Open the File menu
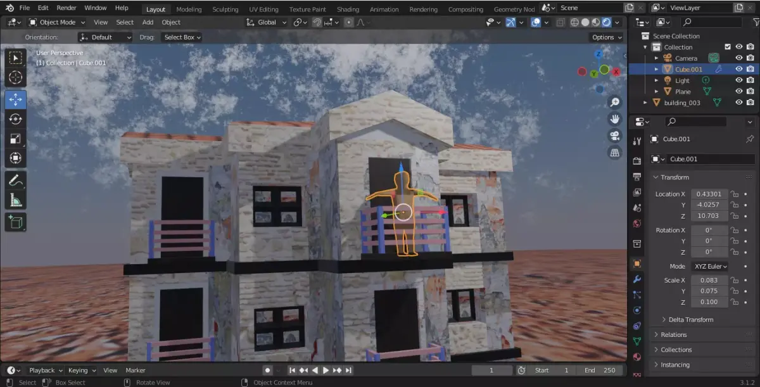Image resolution: width=760 pixels, height=387 pixels. [x=25, y=8]
